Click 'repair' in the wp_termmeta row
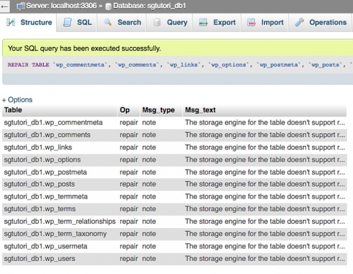The image size is (353, 274). coord(129,197)
